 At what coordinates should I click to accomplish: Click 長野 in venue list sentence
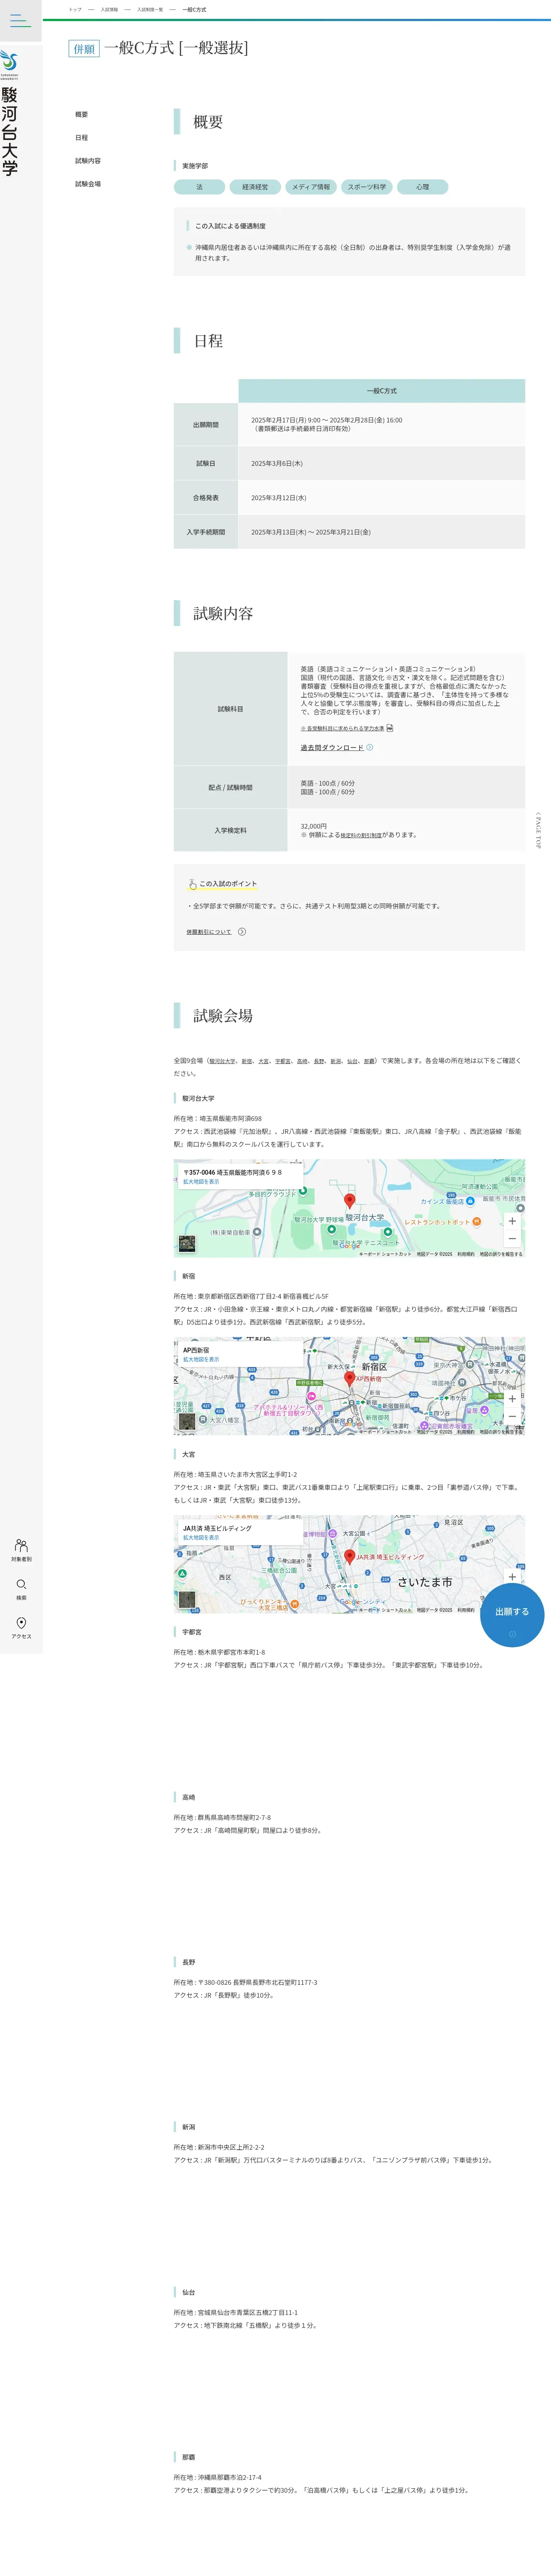pos(319,1061)
